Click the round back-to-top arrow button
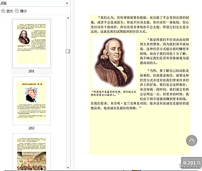Viewport: 202px width, 171px height. (x=192, y=141)
